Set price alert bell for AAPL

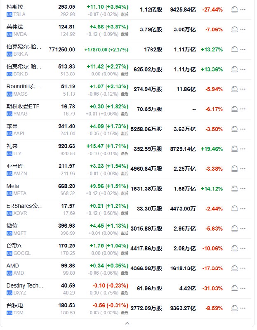pyautogui.click(x=234, y=129)
